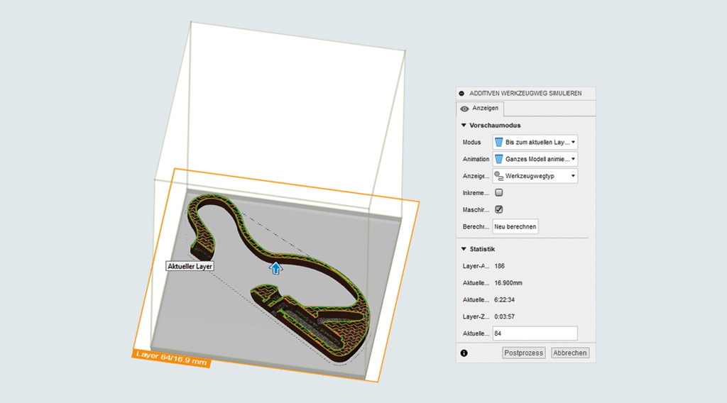
Task: Click the current layer input field showing 84
Action: pyautogui.click(x=535, y=333)
